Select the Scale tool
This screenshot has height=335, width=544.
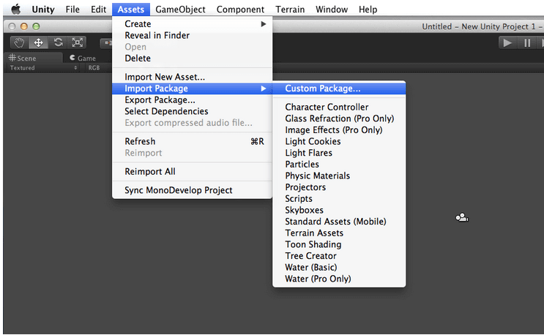click(x=77, y=42)
